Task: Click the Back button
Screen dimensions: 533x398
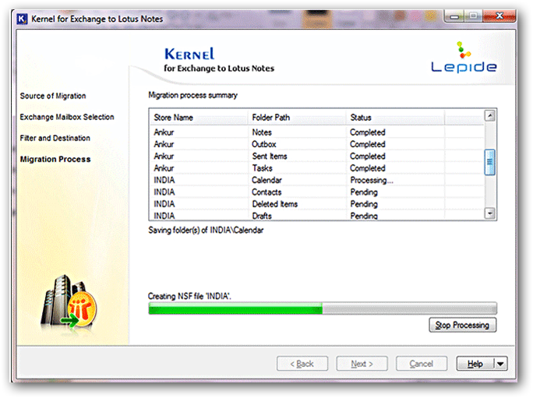Action: click(302, 364)
